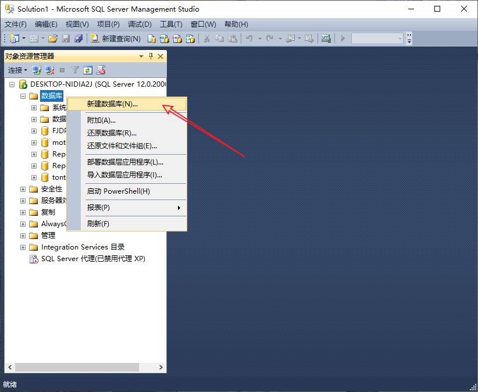Click Disconnect icon in Object Explorer
Screen dimensions: 478x392
click(49, 70)
